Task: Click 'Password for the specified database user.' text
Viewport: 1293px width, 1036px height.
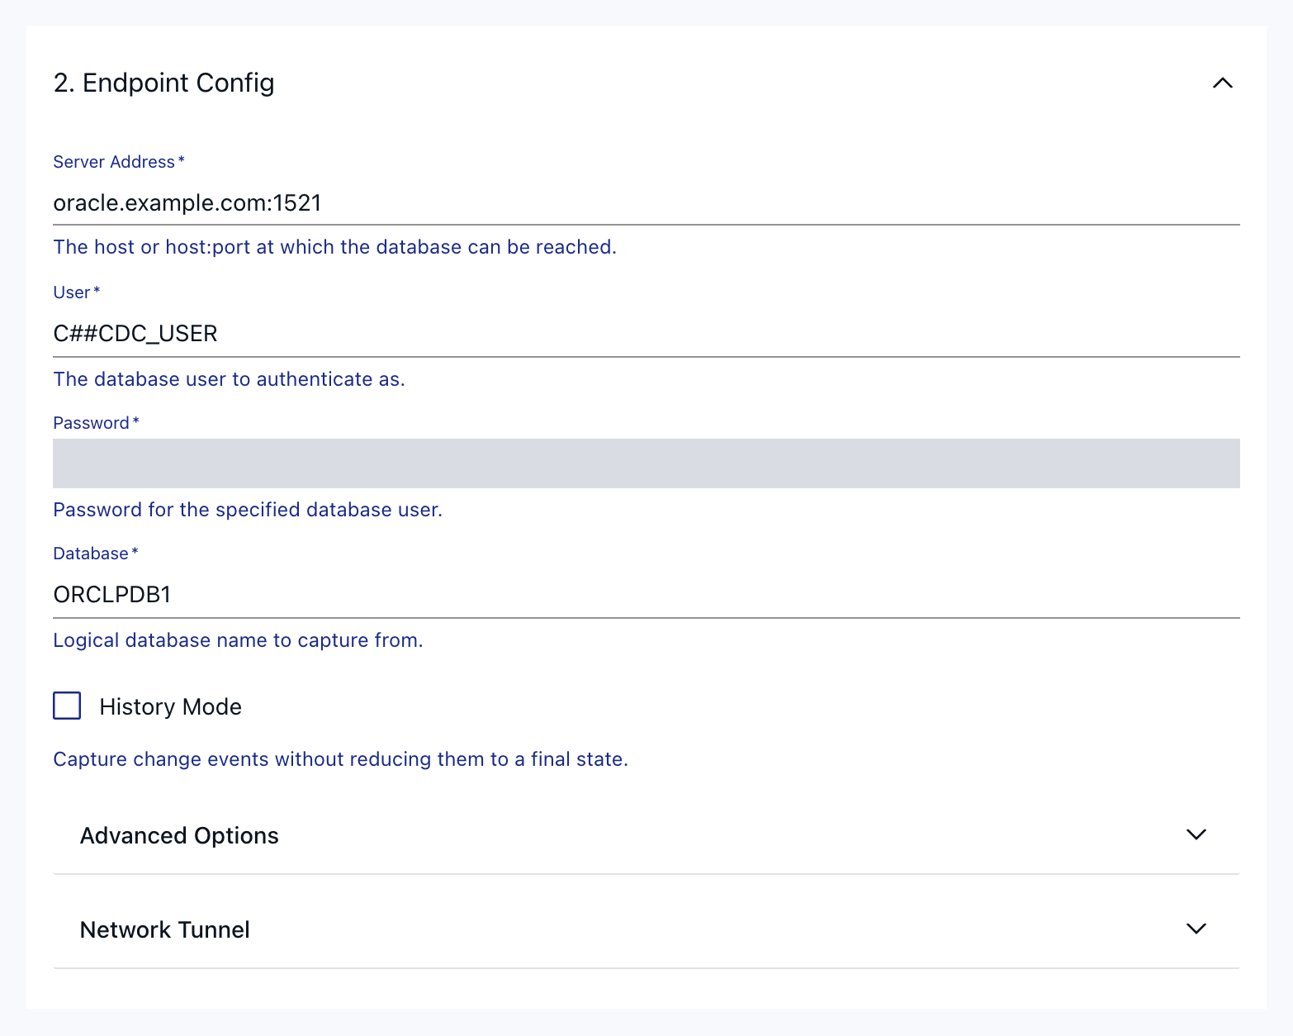Action: [x=248, y=510]
